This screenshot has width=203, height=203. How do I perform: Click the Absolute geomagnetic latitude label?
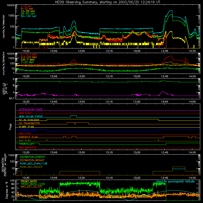click(x=175, y=182)
